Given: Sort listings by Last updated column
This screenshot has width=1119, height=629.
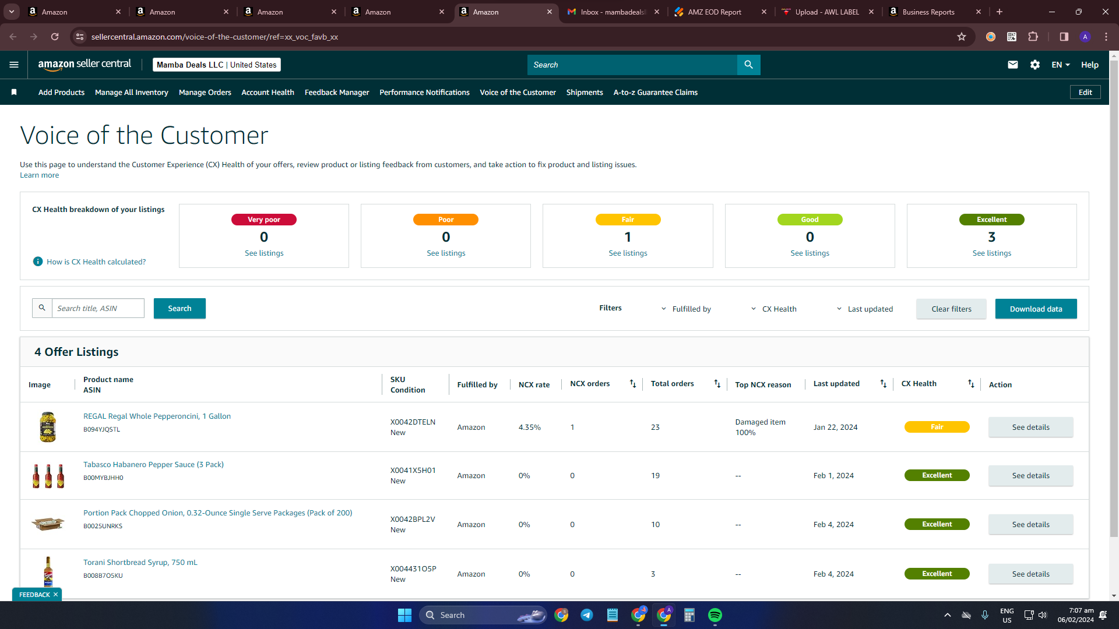Looking at the screenshot, I should tap(884, 384).
